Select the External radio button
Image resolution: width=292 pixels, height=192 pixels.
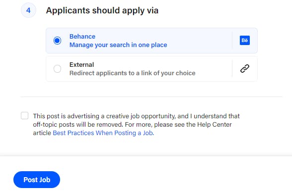click(57, 69)
